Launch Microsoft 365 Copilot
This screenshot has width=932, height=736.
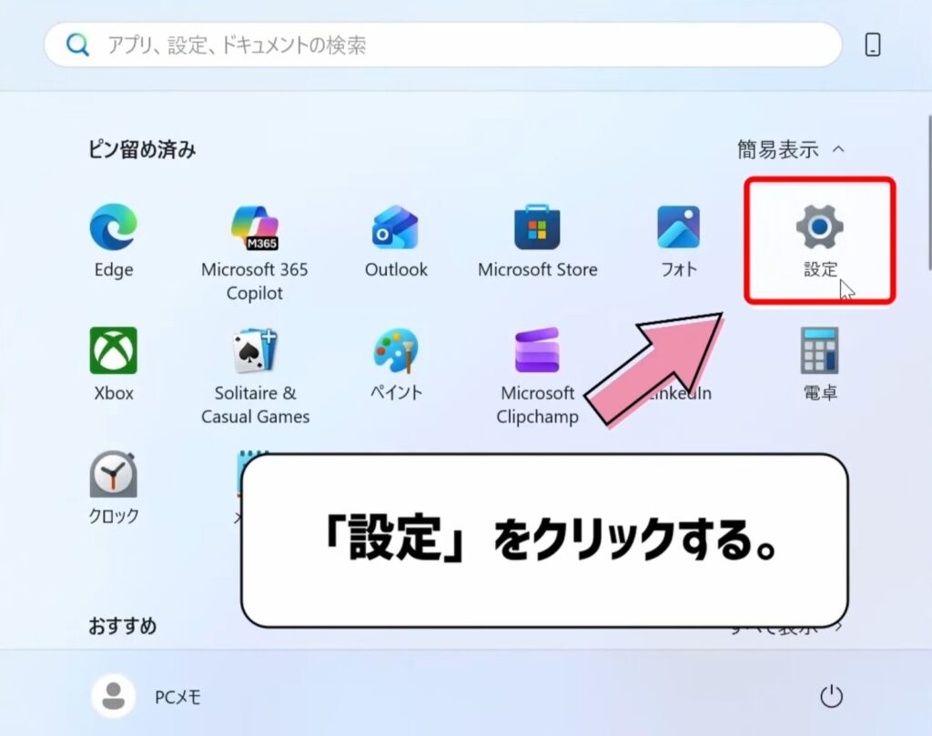pos(254,229)
